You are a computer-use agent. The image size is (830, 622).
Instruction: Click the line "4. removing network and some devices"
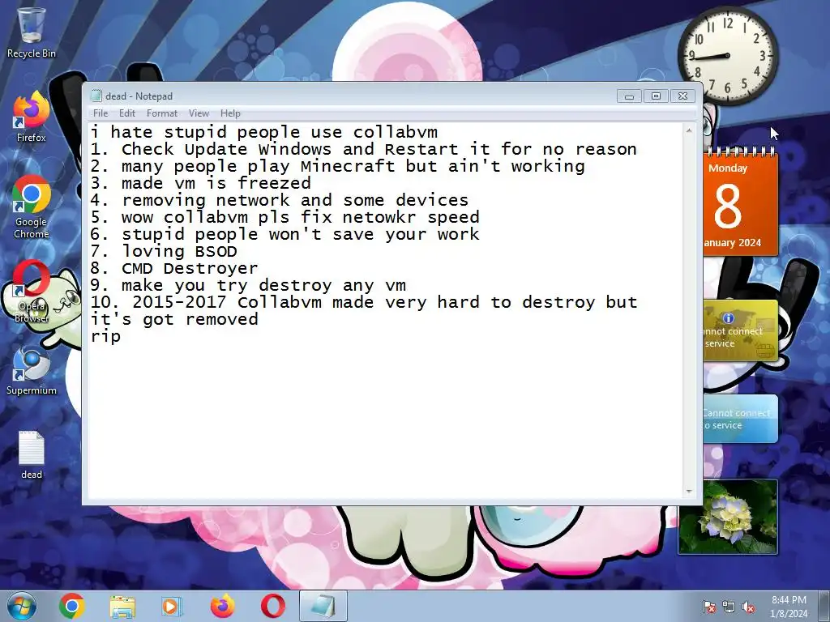[x=280, y=200]
